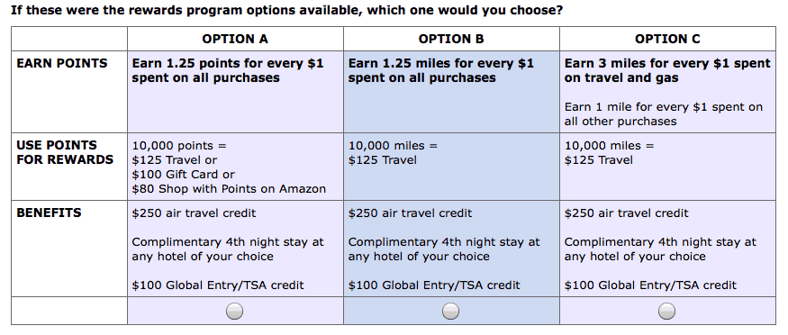Click the OPTION C column header
This screenshot has width=788, height=335.
[667, 40]
